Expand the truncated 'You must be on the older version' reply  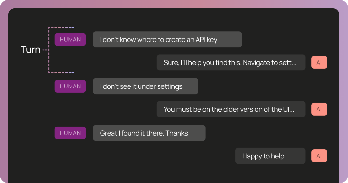[231, 109]
